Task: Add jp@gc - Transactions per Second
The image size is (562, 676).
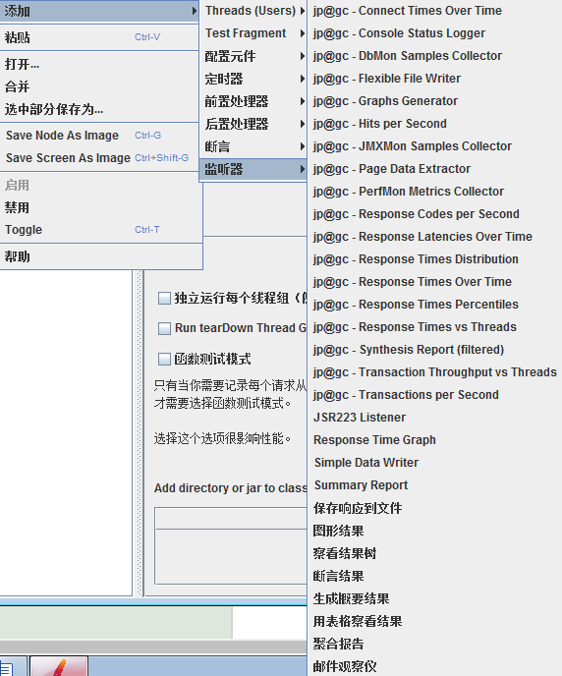Action: tap(435, 395)
